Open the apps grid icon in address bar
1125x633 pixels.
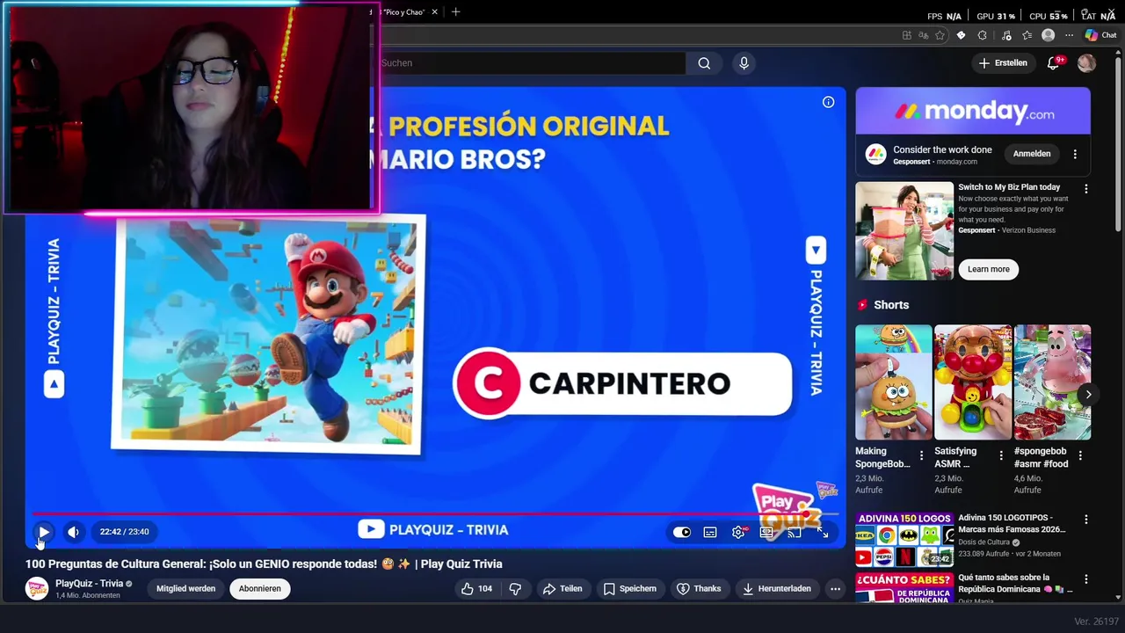906,35
